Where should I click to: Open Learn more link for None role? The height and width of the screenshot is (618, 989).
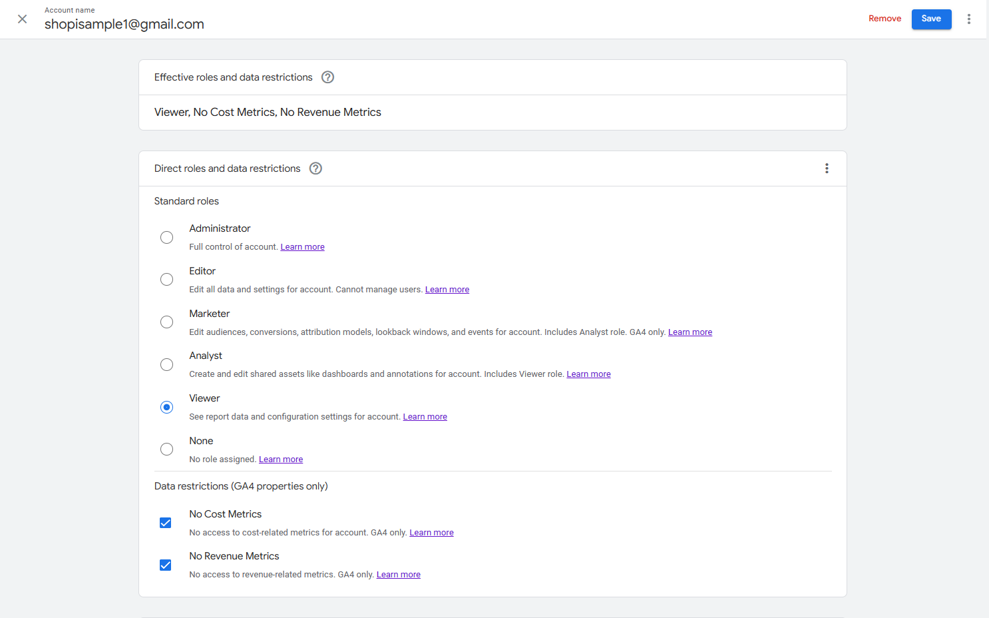coord(281,460)
